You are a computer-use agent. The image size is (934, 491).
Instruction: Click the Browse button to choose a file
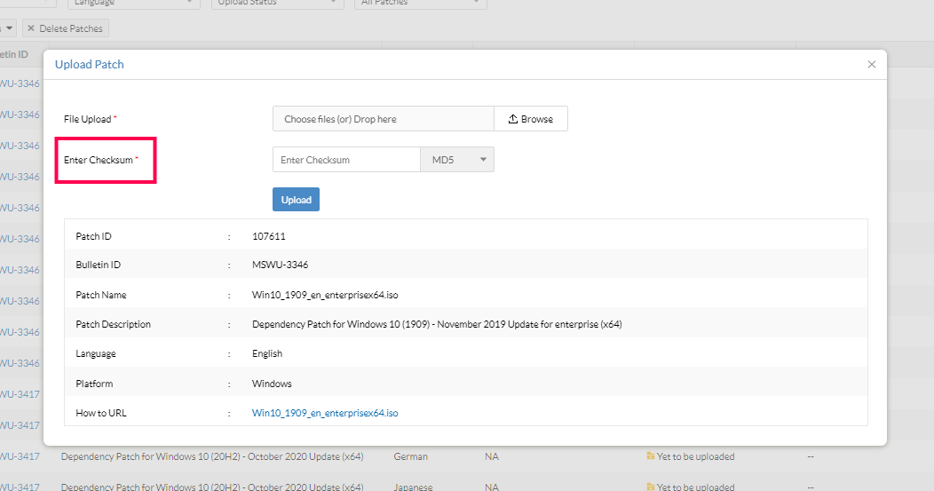(531, 119)
